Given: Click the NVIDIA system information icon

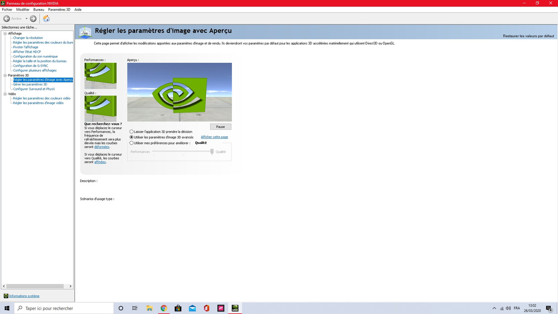Looking at the screenshot, I should point(6,296).
